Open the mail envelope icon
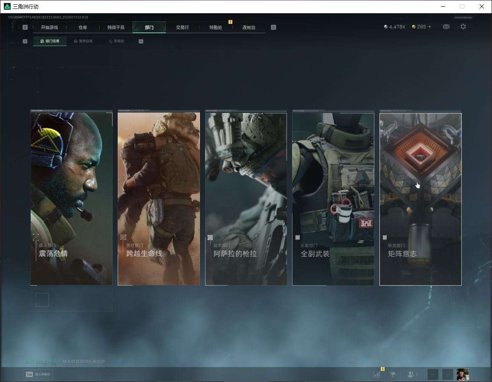The width and height of the screenshot is (492, 382). [446, 27]
